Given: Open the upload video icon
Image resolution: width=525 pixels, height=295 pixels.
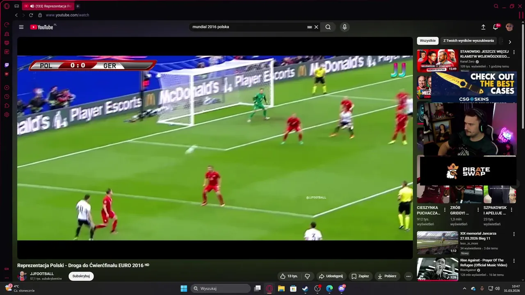Looking at the screenshot, I should click(483, 27).
